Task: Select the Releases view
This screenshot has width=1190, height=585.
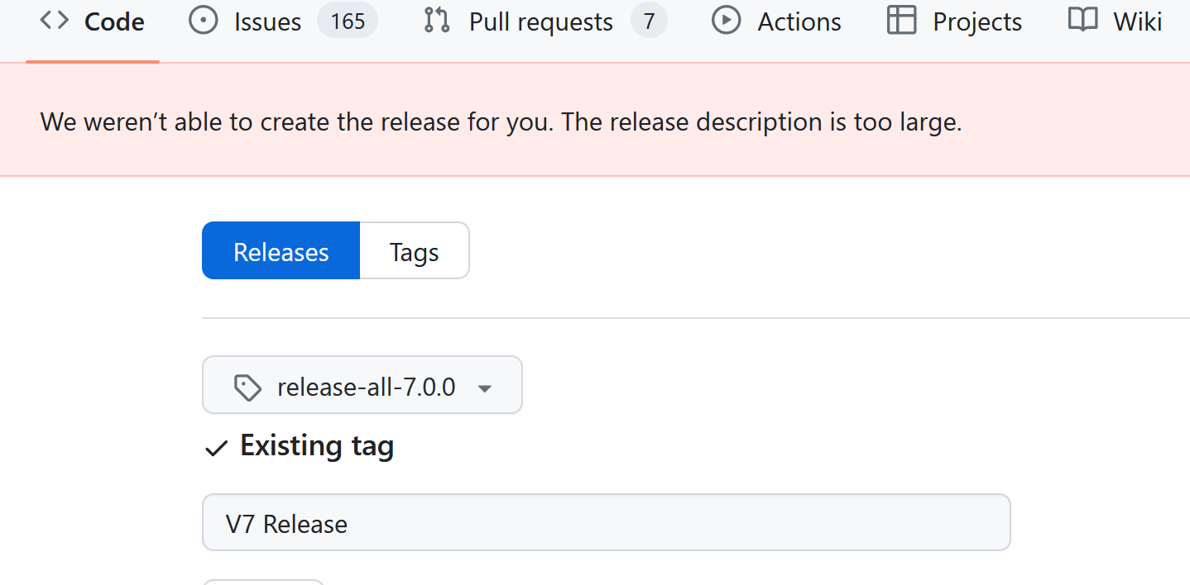Action: point(281,250)
